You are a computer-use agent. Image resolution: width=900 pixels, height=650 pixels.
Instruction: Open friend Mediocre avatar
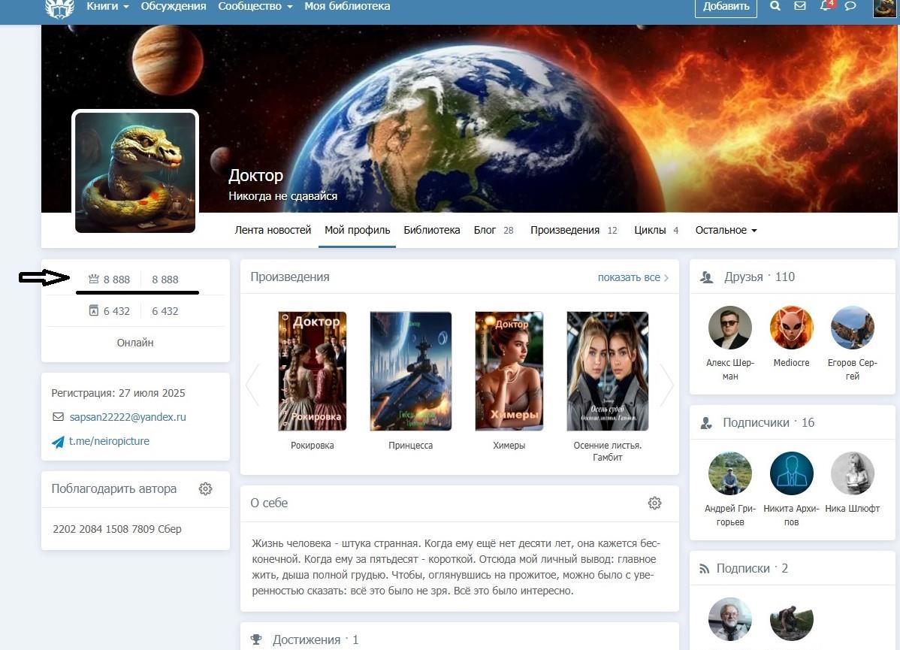pyautogui.click(x=791, y=328)
